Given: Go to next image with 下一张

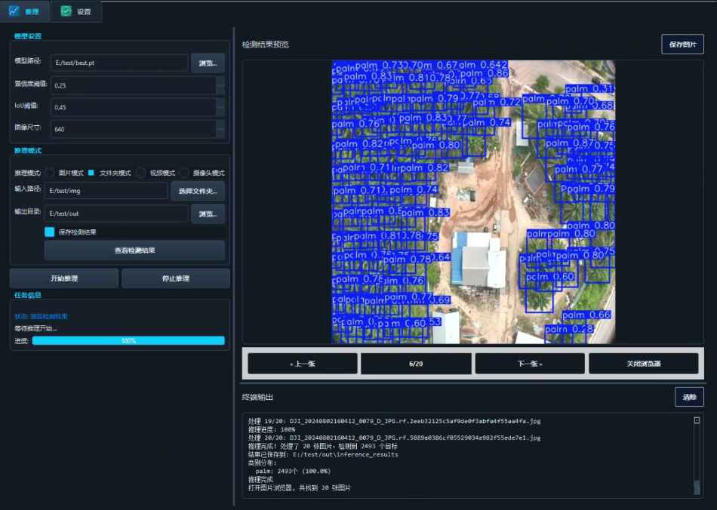Looking at the screenshot, I should 530,364.
